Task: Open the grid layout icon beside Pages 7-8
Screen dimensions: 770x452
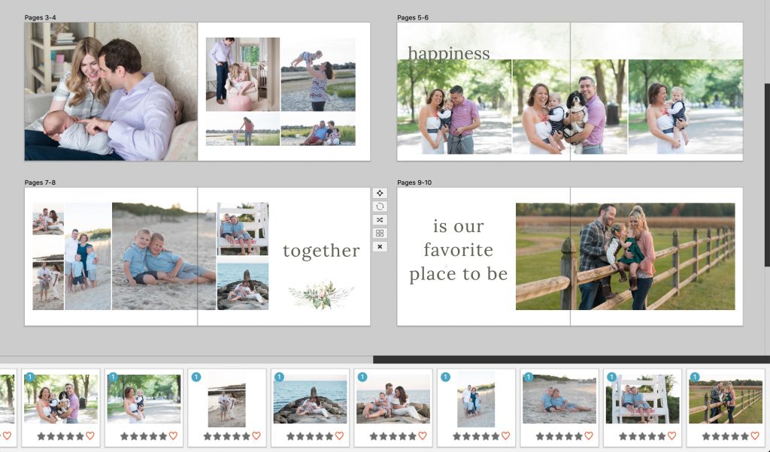Action: pos(380,233)
